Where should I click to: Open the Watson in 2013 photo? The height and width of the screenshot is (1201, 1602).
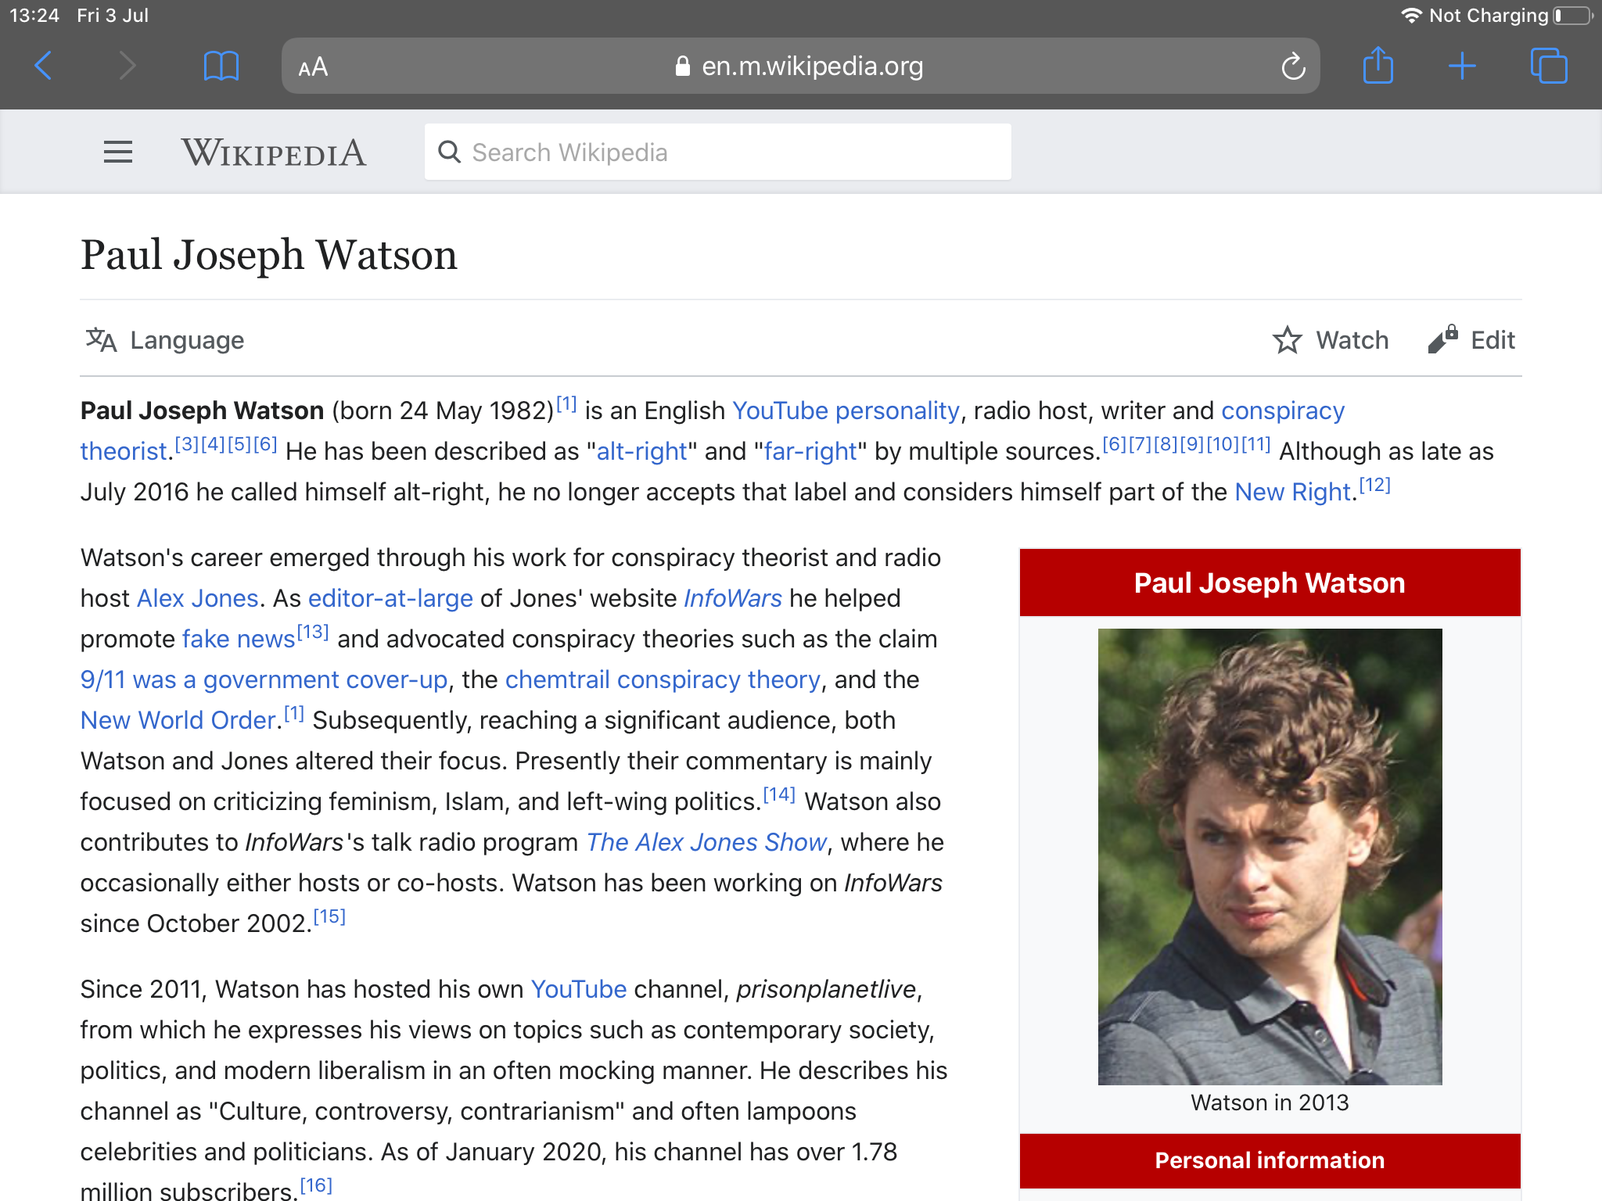1270,856
